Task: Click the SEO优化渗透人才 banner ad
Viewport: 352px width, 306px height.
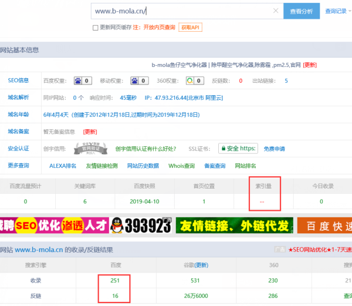Action: (x=55, y=226)
